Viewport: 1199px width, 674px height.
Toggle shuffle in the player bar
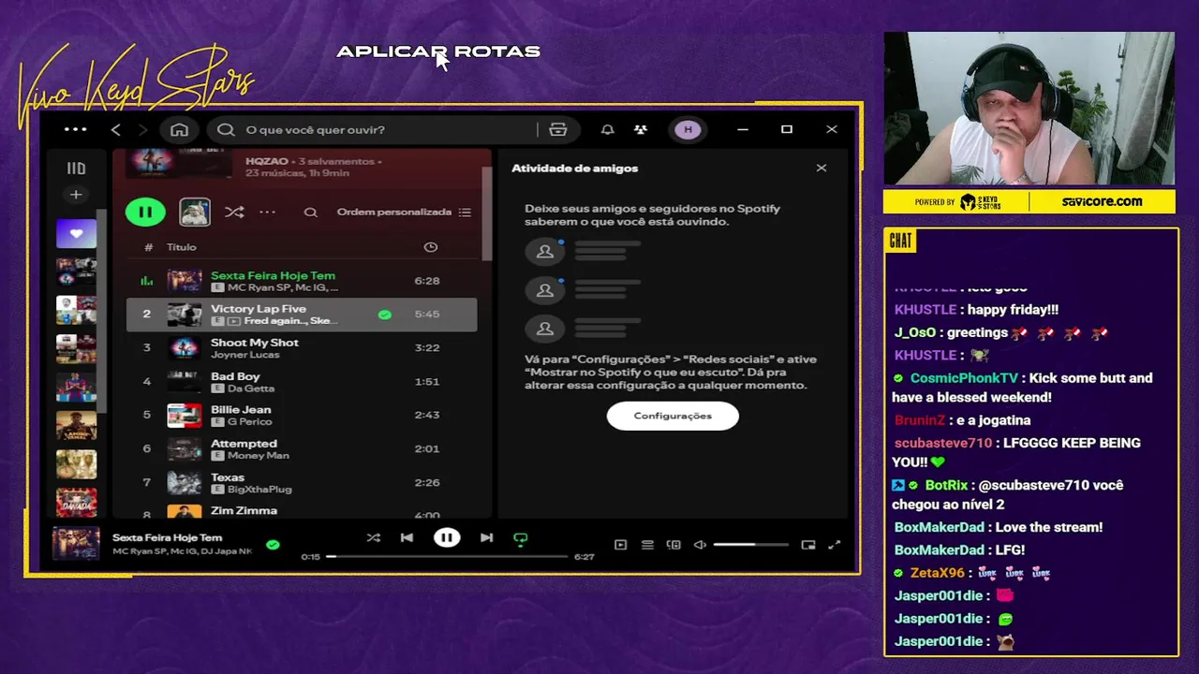point(374,537)
